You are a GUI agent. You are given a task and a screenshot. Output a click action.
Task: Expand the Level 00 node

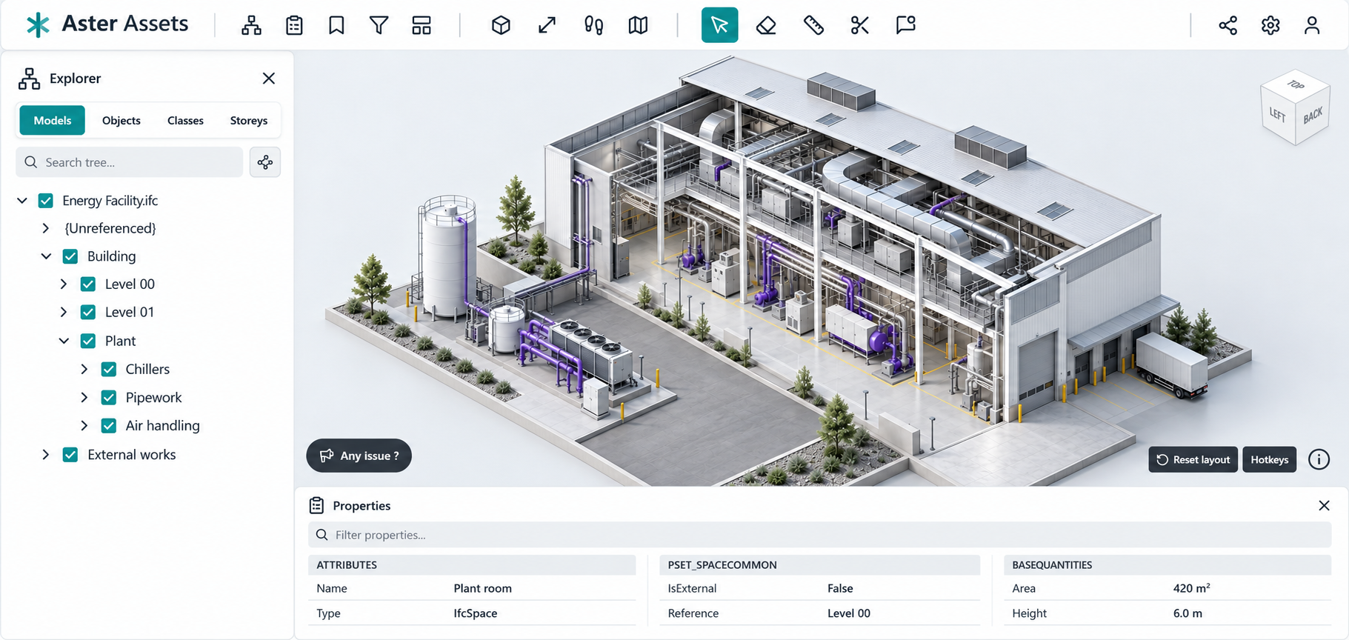64,284
